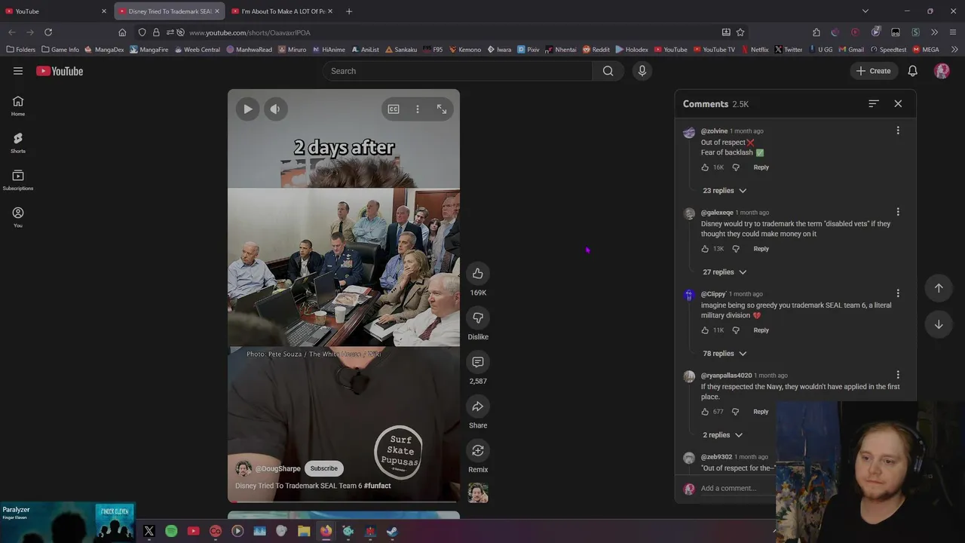Open Shorts in the YouTube sidebar
Image resolution: width=965 pixels, height=543 pixels.
tap(18, 143)
